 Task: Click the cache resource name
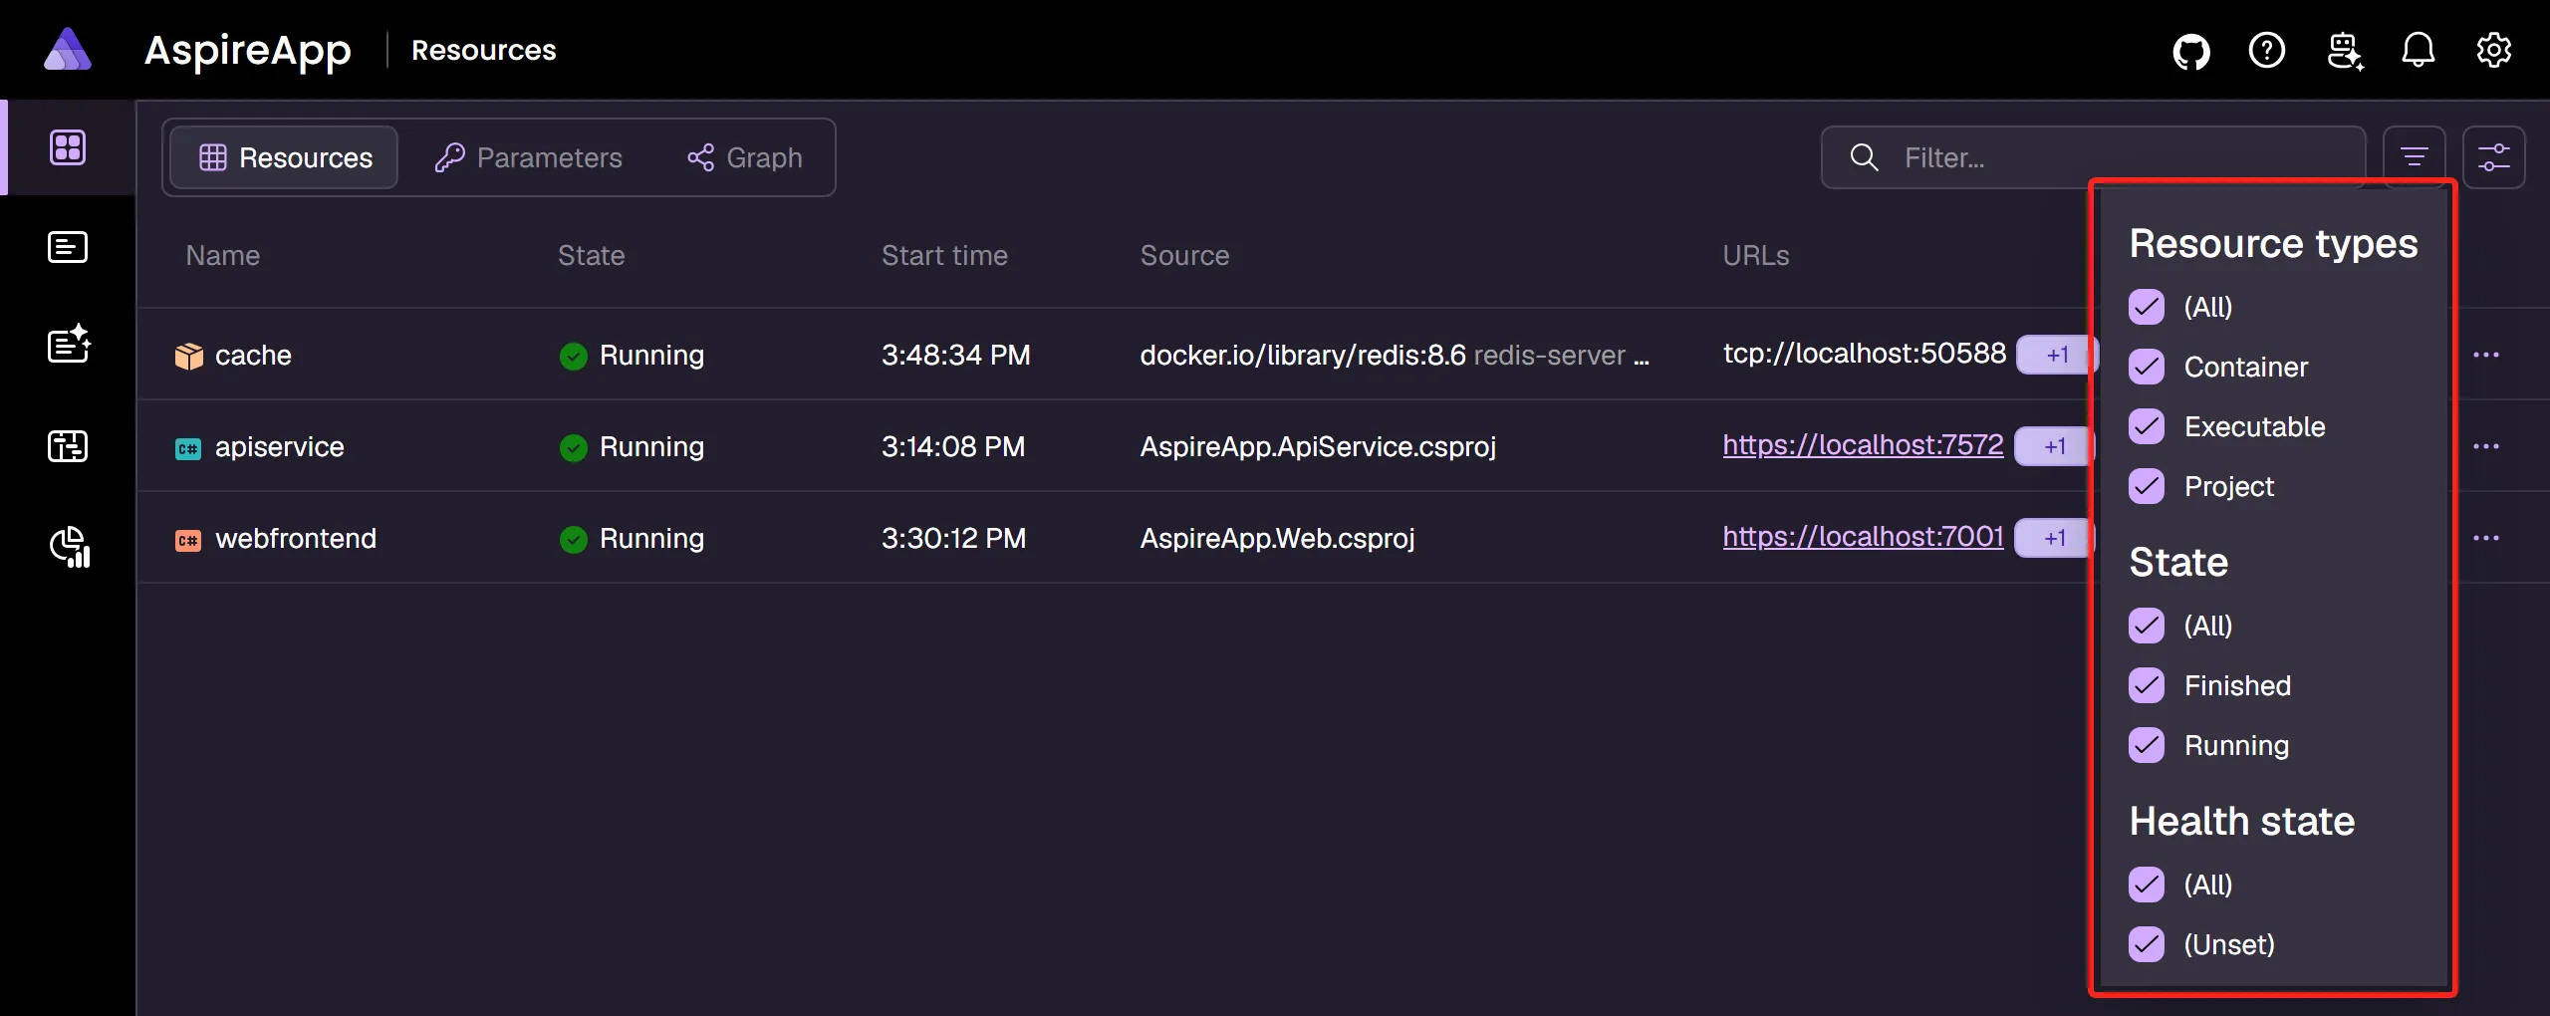click(x=253, y=356)
